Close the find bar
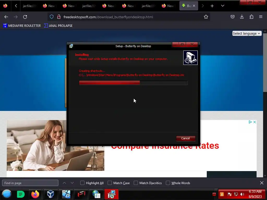 262,183
